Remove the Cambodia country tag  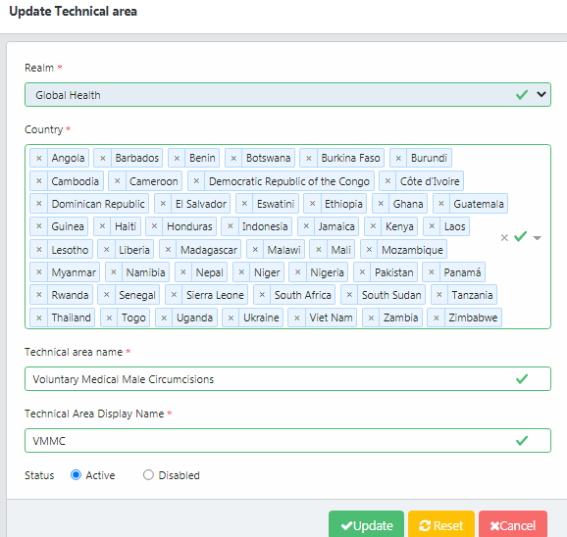pyautogui.click(x=39, y=181)
